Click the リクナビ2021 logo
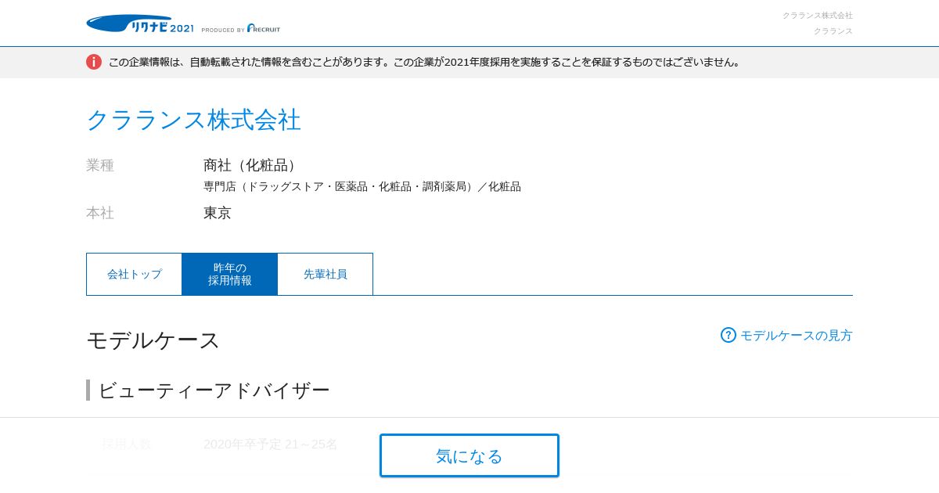The height and width of the screenshot is (493, 939). pyautogui.click(x=140, y=24)
